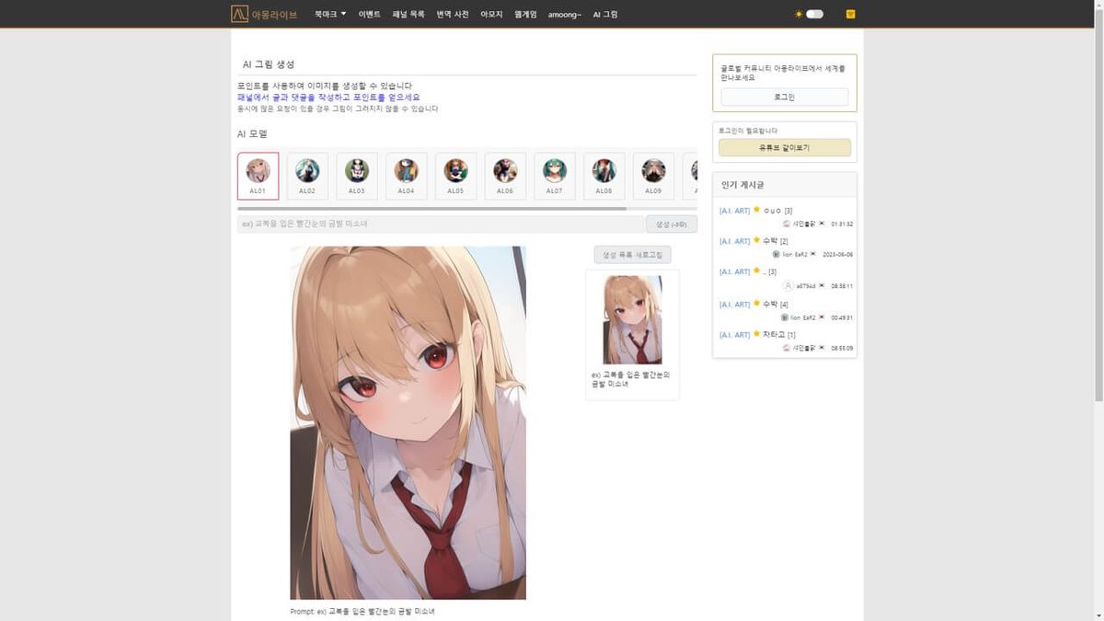Go to the 이벤트 menu item
The width and height of the screenshot is (1104, 621).
pyautogui.click(x=370, y=15)
